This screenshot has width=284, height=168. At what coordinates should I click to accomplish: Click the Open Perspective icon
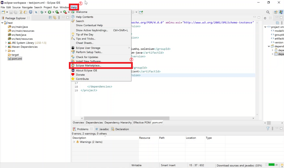276,12
